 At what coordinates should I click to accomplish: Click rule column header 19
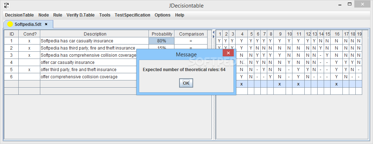359,34
